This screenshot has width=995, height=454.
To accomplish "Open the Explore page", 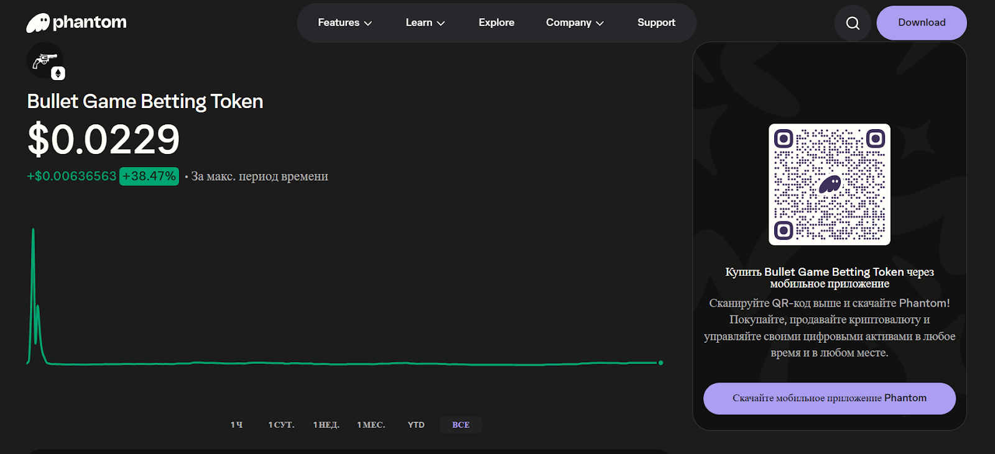I will (496, 23).
